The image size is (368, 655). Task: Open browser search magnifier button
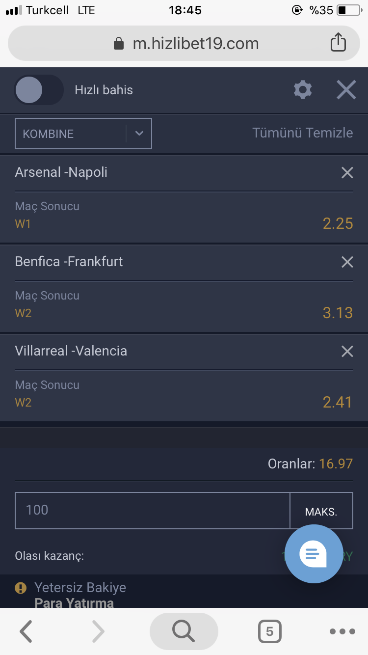184,631
